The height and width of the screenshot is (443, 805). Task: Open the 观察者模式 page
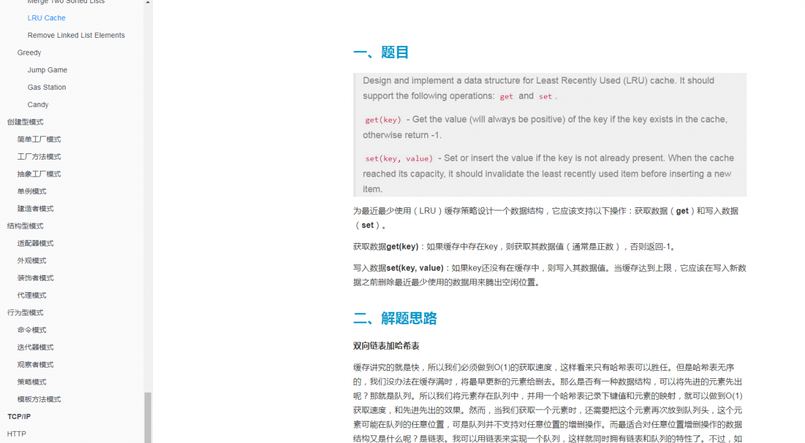(x=35, y=364)
